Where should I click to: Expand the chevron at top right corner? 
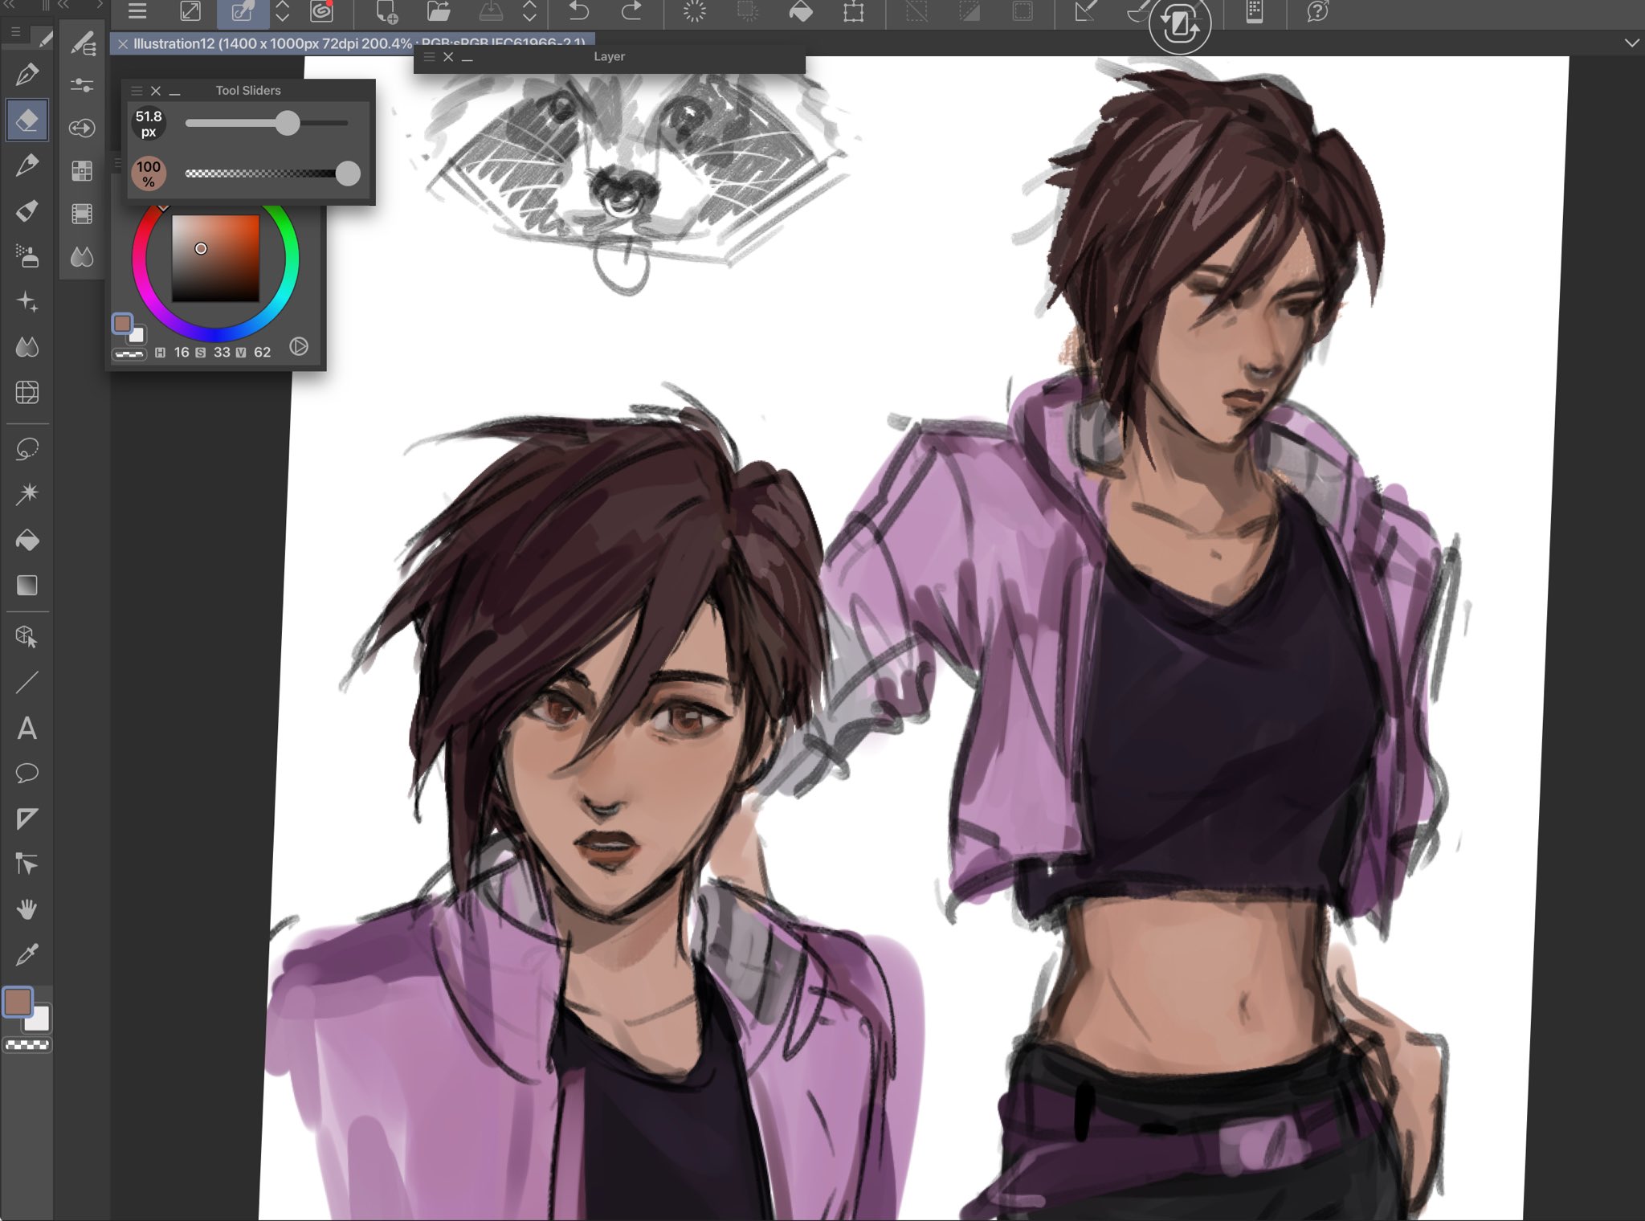click(x=1631, y=43)
